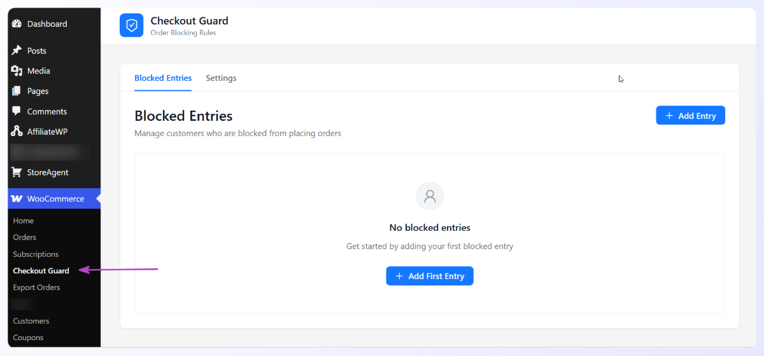Switch to the Settings tab
Viewport: 764px width, 356px height.
[x=221, y=78]
